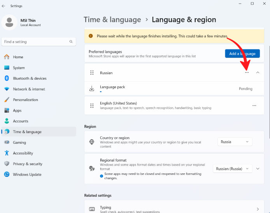Click the search magnifier icon
Screen dimensions: 270x213
(x=71, y=42)
